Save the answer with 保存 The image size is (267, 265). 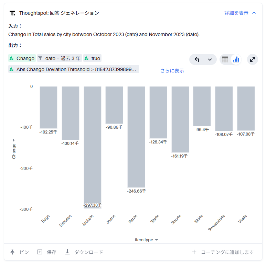[47, 252]
